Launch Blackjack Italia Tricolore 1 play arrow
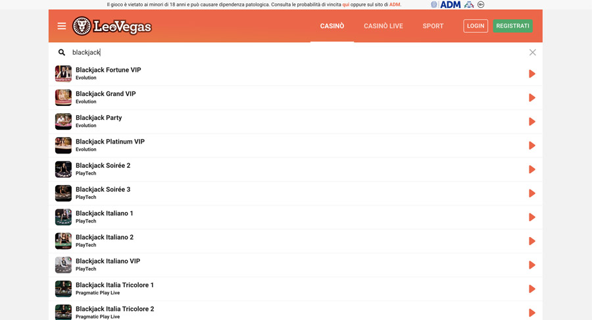Screen dimensions: 592x320 [532, 289]
